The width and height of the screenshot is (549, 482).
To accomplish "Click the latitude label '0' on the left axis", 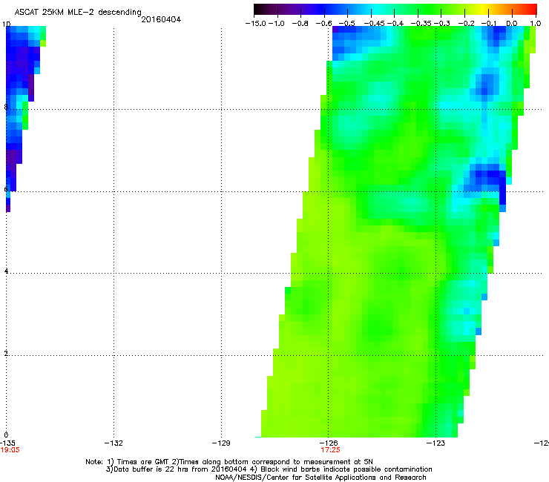I will click(6, 435).
